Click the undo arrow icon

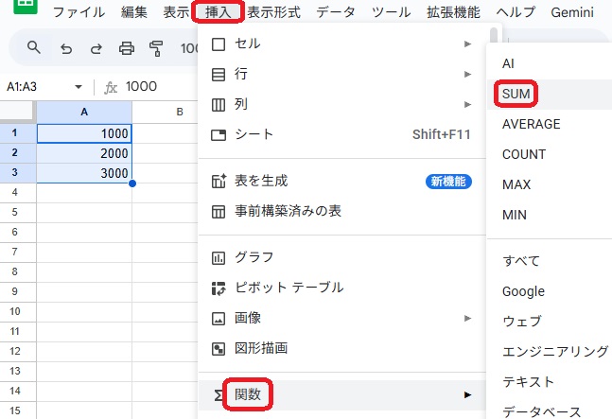(66, 49)
